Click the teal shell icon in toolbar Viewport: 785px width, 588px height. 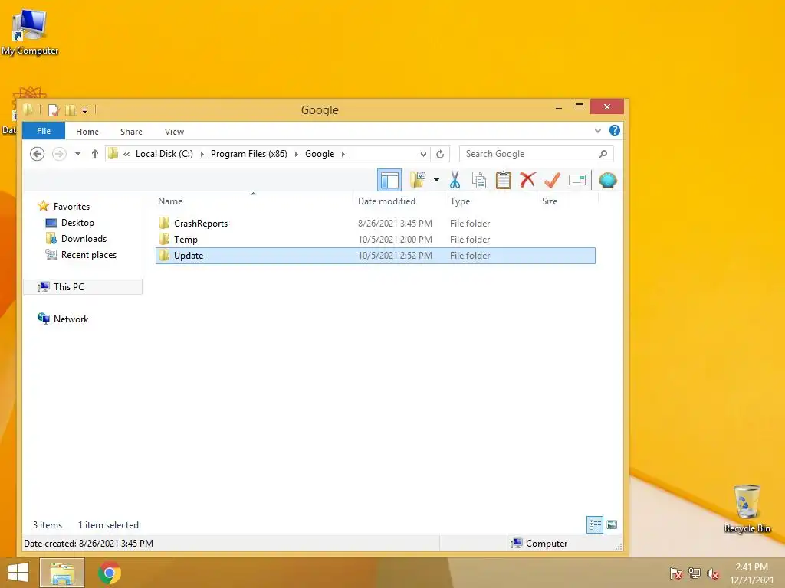pos(607,180)
